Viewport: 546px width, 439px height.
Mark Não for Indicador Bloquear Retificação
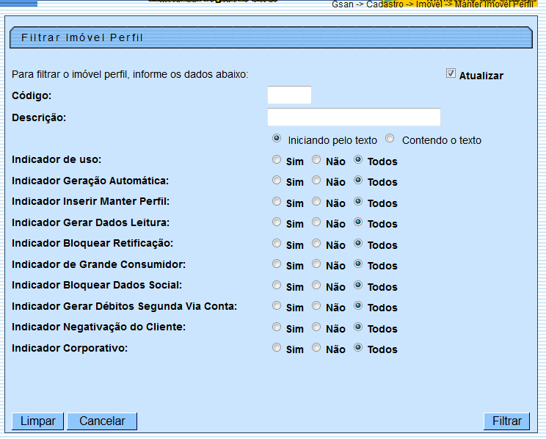tap(316, 243)
